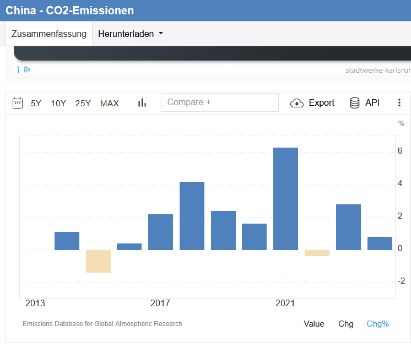Switch chart to Chg view
The width and height of the screenshot is (411, 347).
click(346, 324)
